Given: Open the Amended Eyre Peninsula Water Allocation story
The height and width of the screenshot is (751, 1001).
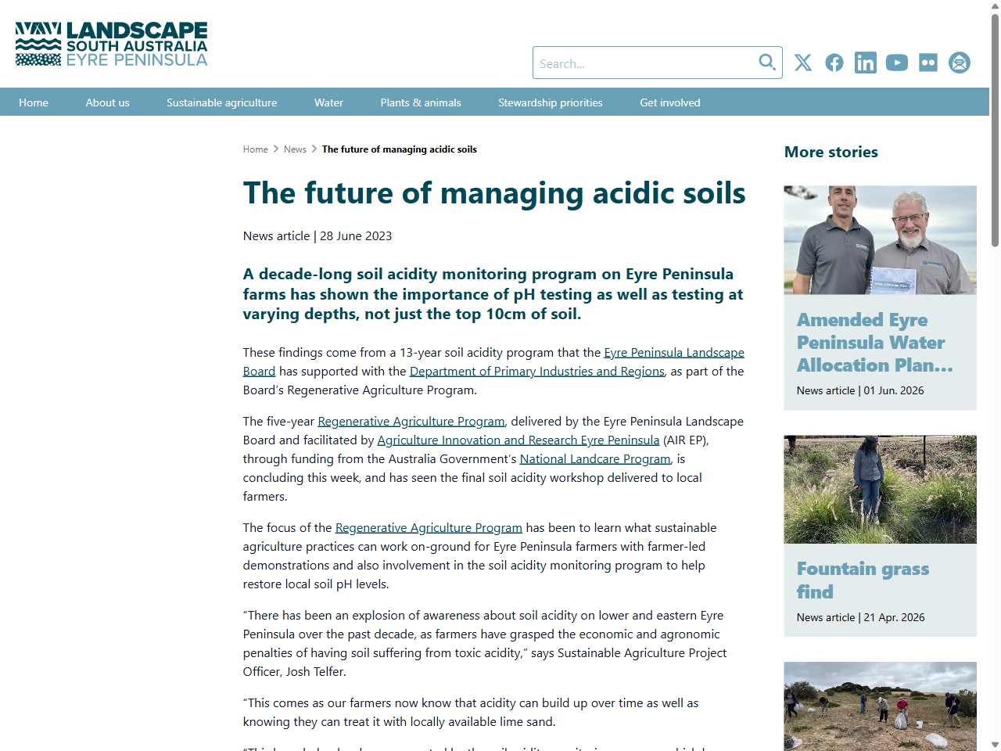Looking at the screenshot, I should [x=875, y=343].
